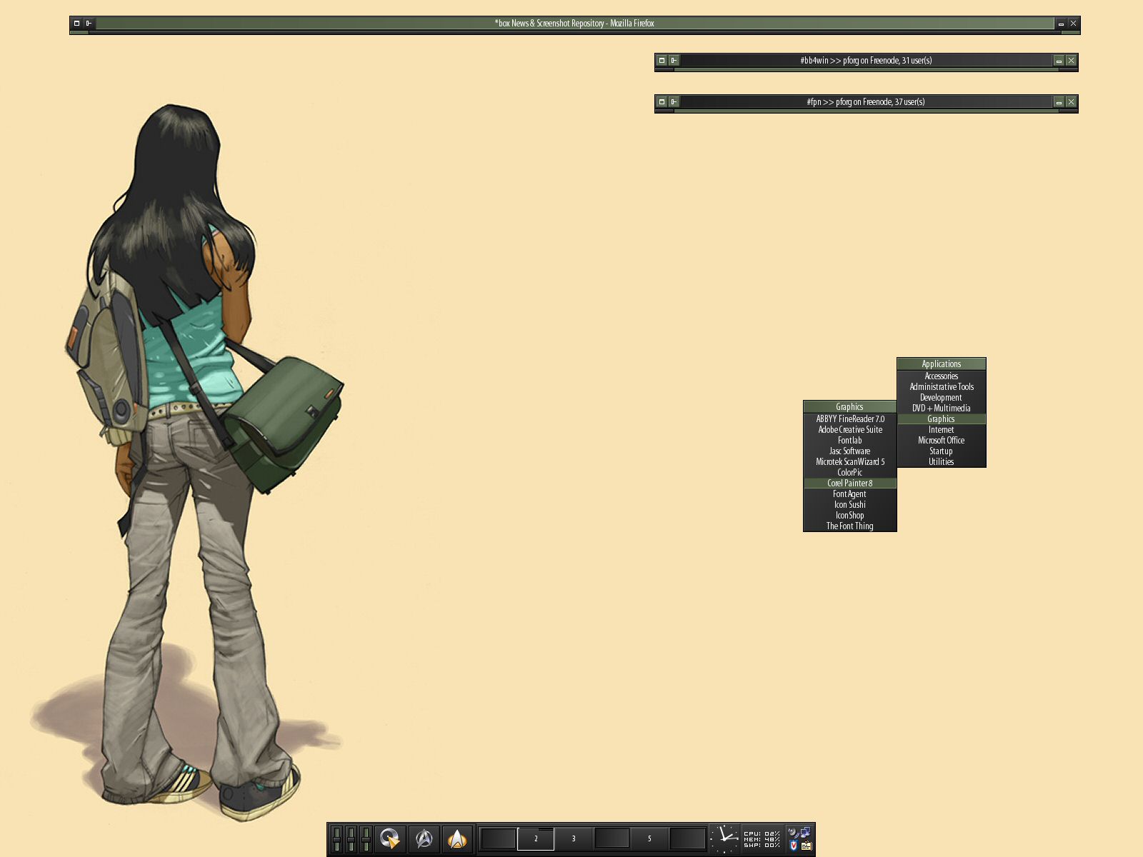
Task: Close the #bb4win chat window
Action: point(1071,61)
